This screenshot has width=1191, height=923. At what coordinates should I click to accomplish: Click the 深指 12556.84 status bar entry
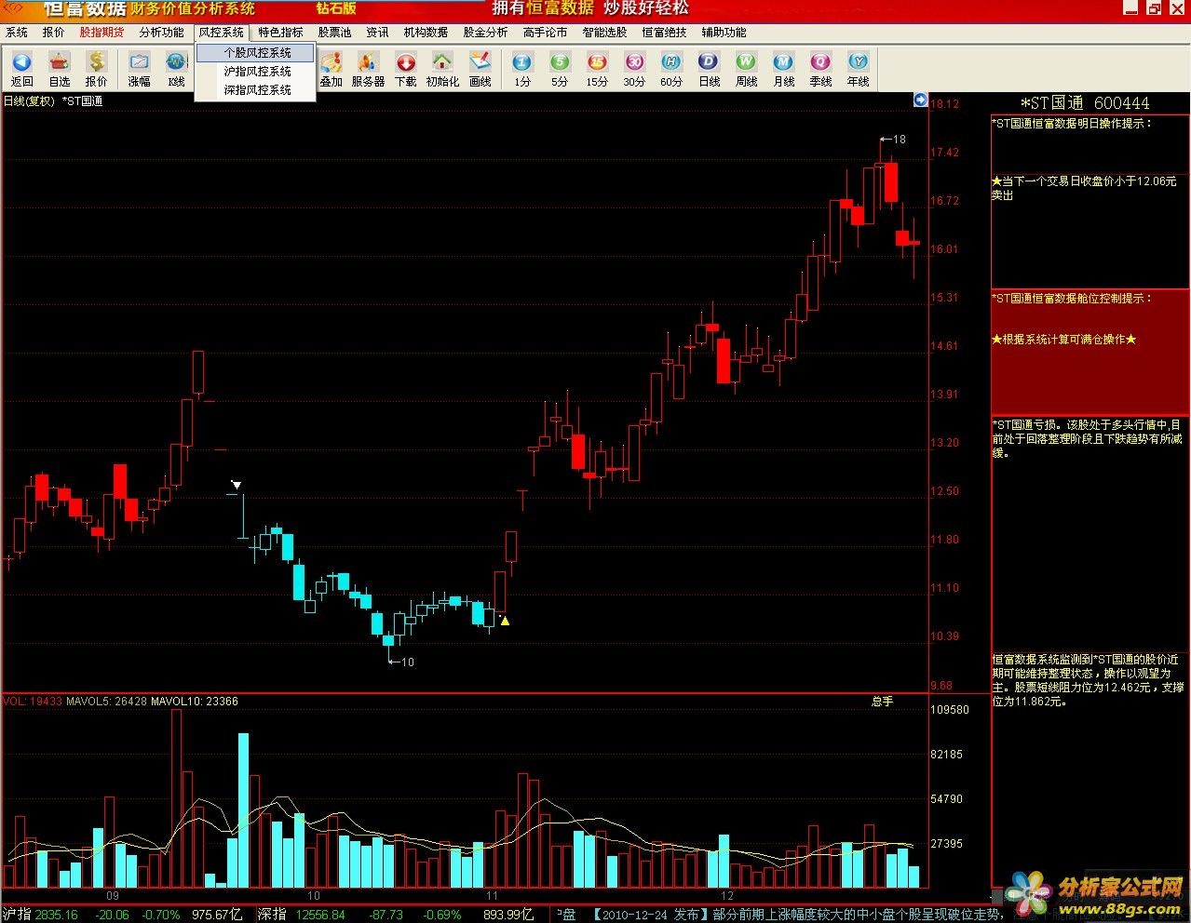[302, 915]
